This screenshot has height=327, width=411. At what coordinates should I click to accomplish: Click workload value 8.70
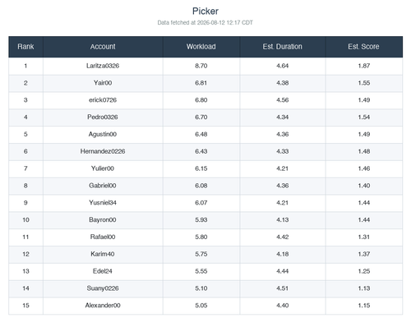pos(201,66)
